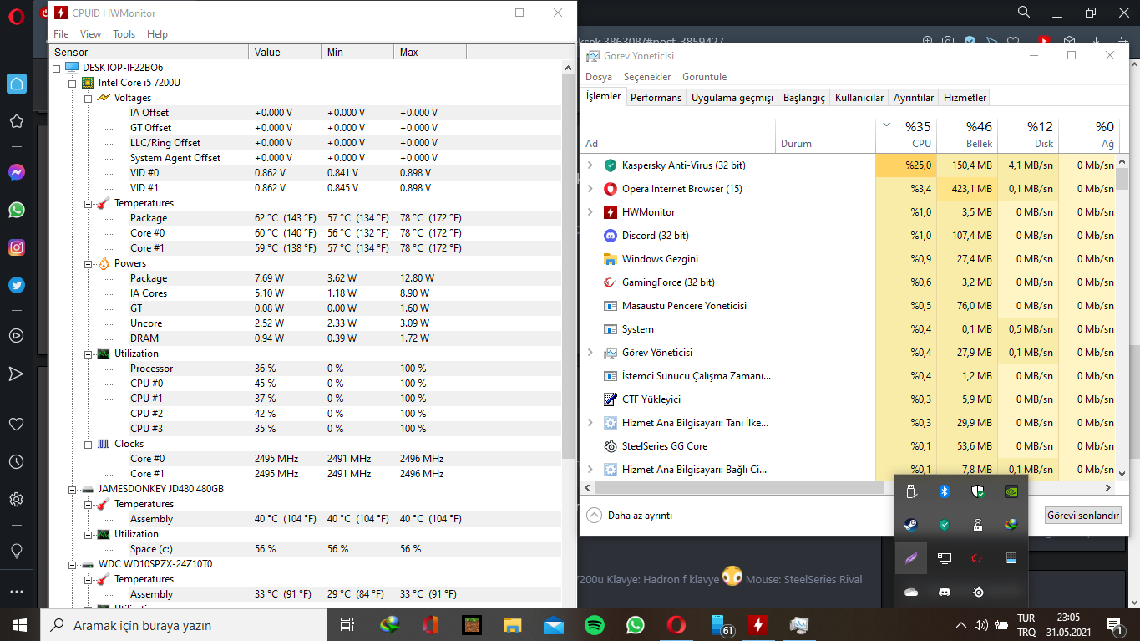Open Görüntüle menu in Görev Yöneticisi
This screenshot has width=1140, height=641.
[705, 77]
